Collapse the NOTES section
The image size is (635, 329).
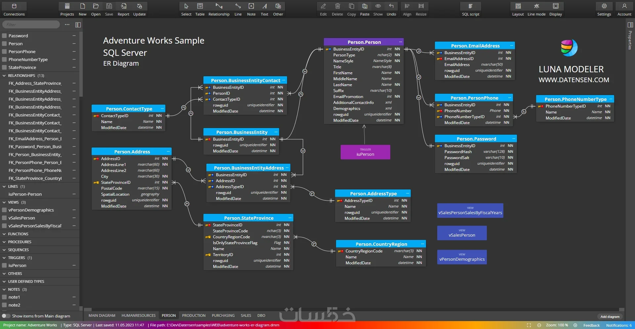pyautogui.click(x=4, y=289)
